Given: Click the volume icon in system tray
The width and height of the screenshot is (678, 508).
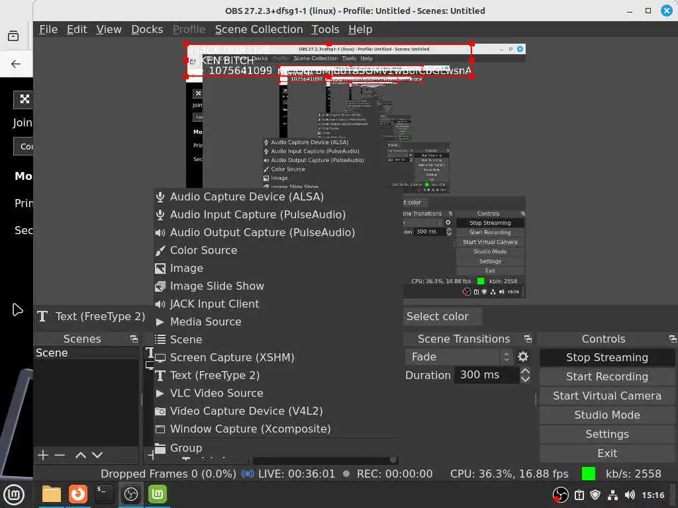Looking at the screenshot, I should [x=630, y=495].
